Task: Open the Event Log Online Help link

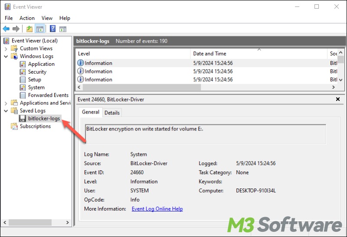Action: (x=157, y=209)
